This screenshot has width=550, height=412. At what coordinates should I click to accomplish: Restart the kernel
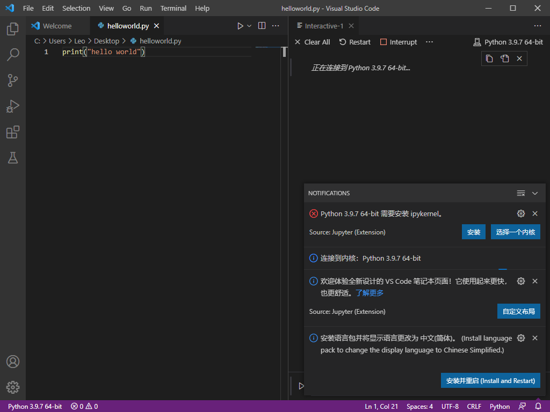point(354,42)
